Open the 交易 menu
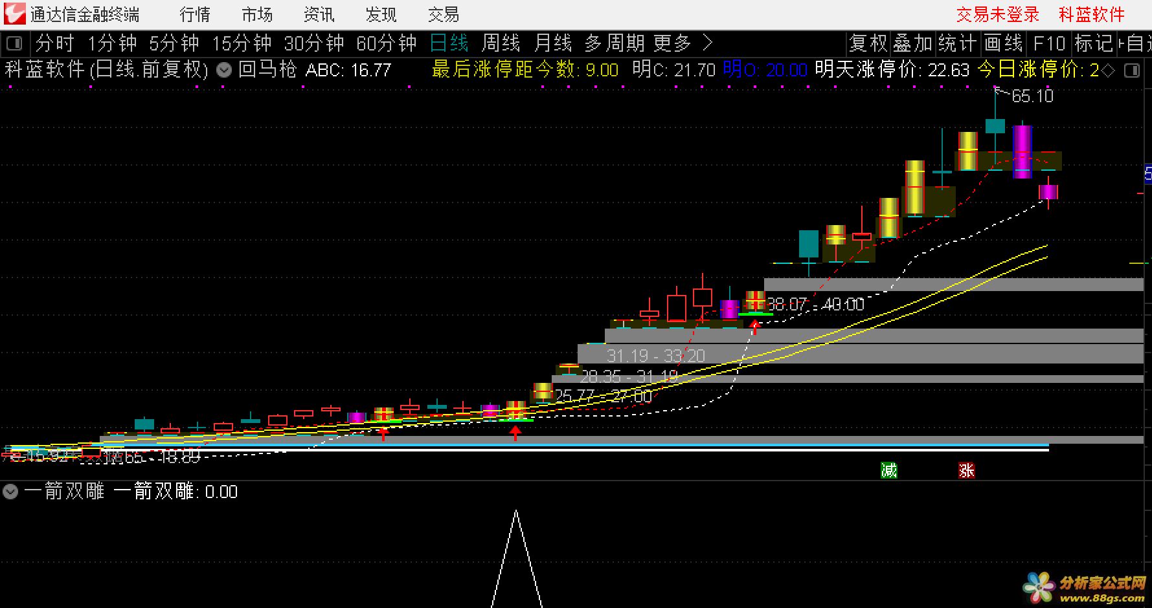1152x608 pixels. click(444, 14)
